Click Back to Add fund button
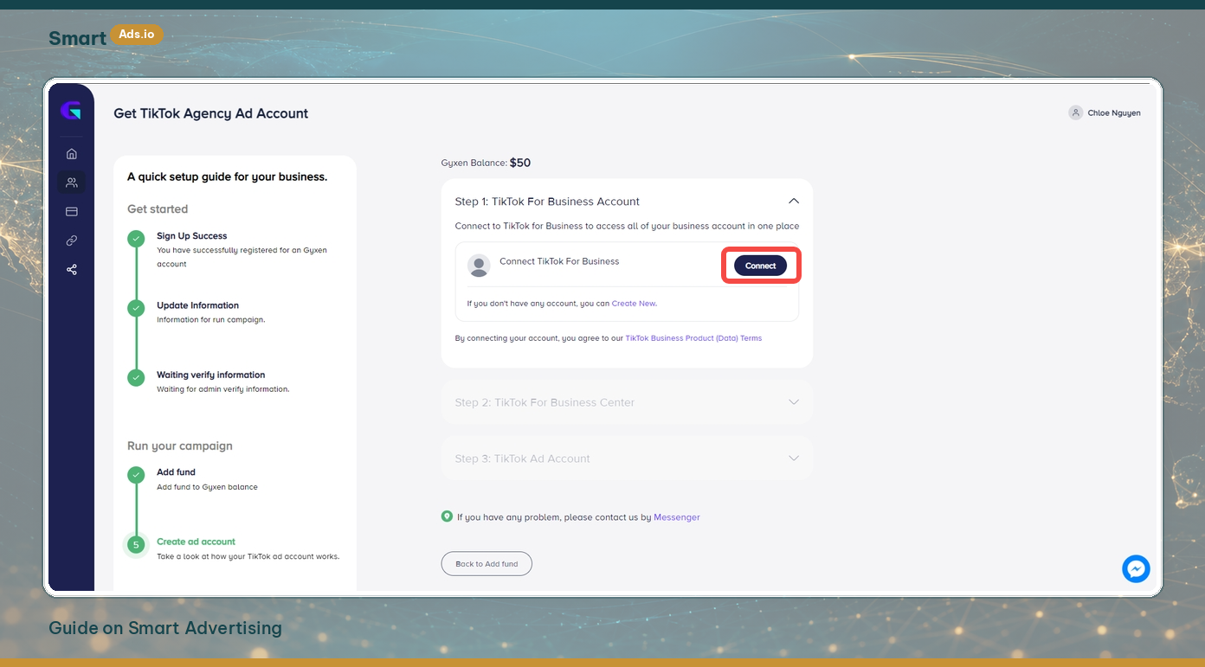This screenshot has height=667, width=1205. [487, 563]
